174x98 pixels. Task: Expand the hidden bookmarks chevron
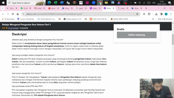pyautogui.click(x=153, y=19)
